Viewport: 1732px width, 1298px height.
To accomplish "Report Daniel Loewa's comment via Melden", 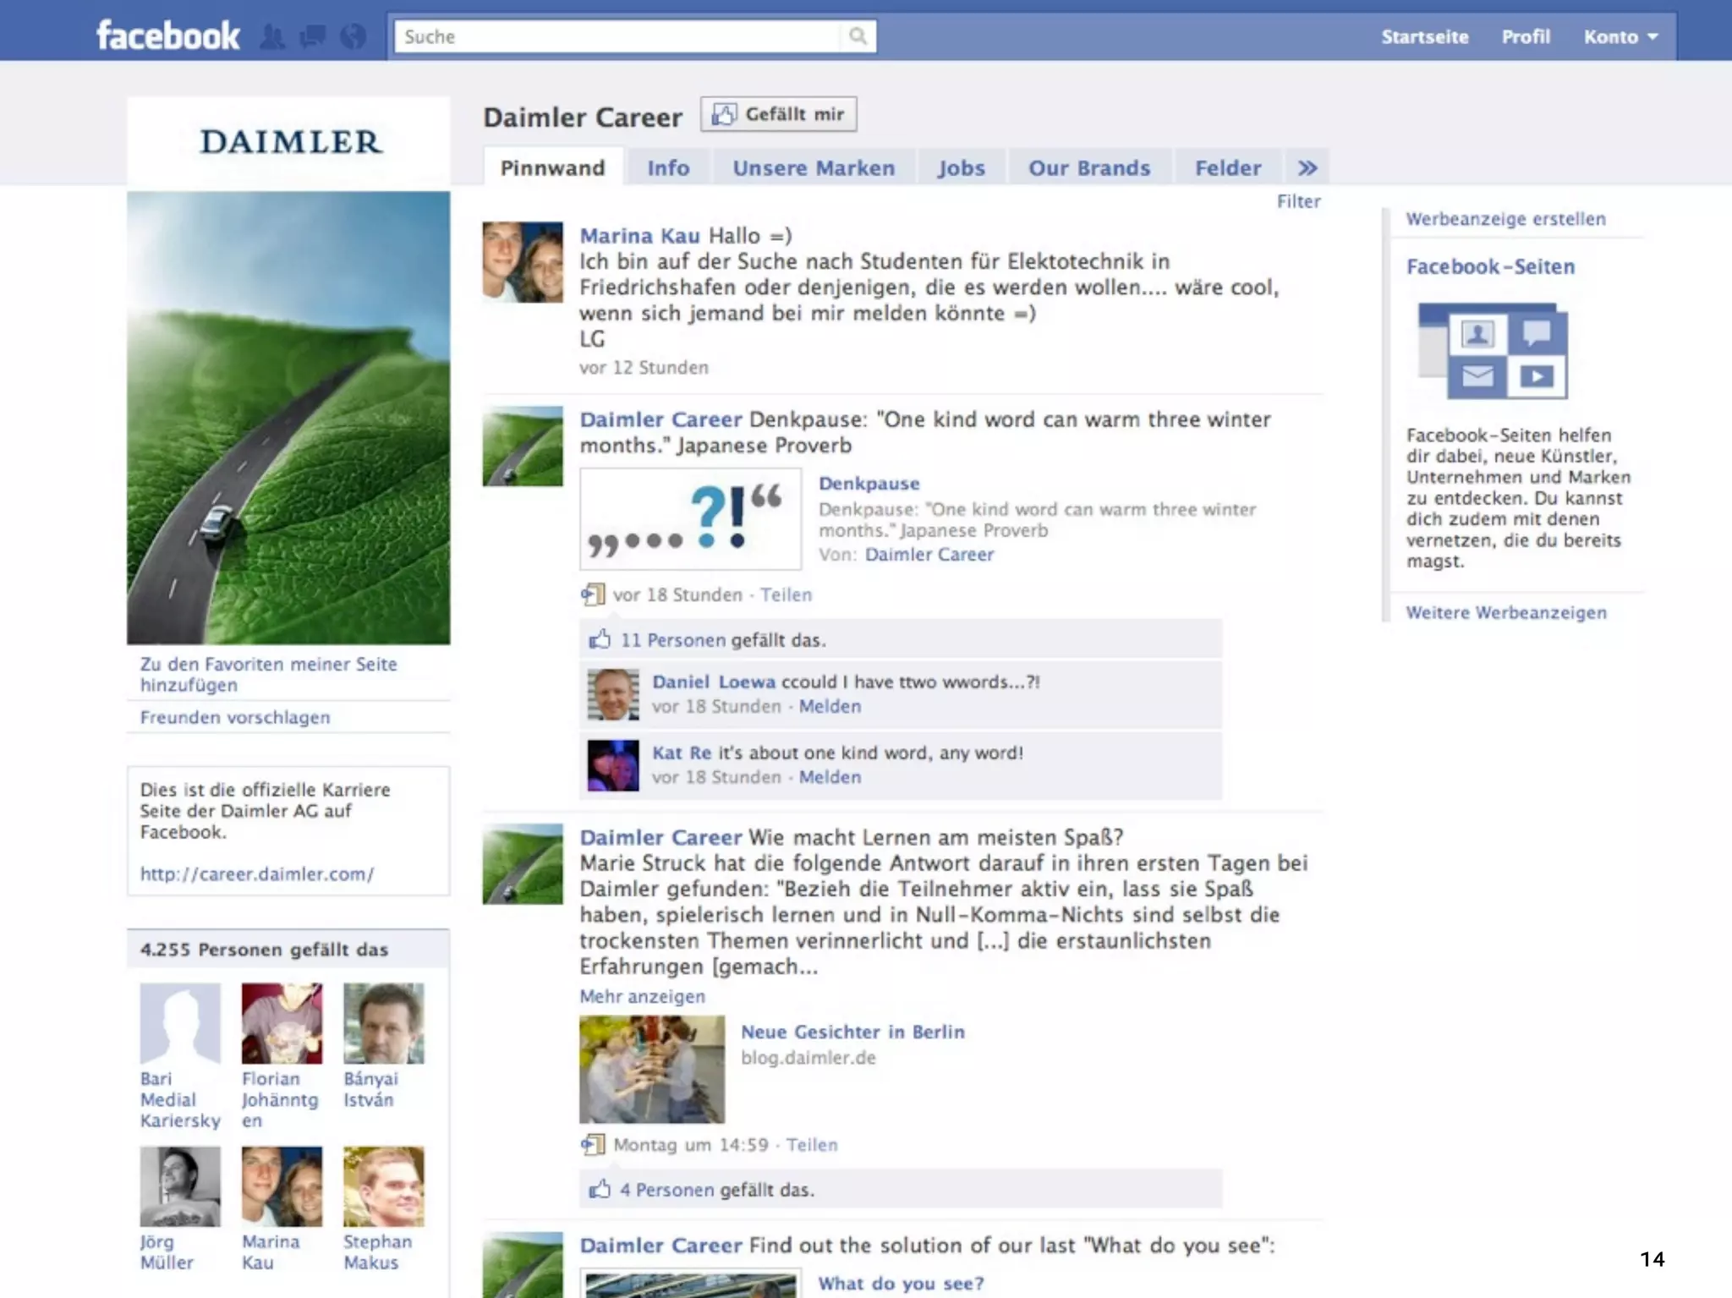I will coord(830,706).
